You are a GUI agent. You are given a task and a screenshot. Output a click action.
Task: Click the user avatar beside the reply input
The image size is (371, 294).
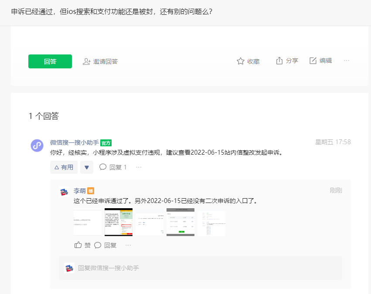click(69, 268)
